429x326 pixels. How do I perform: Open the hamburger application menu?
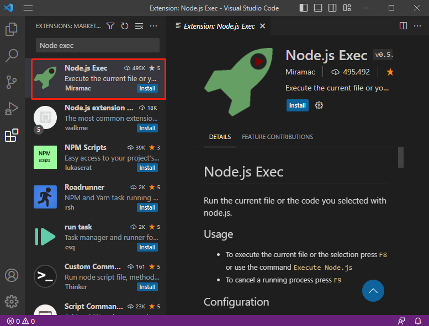tap(28, 8)
